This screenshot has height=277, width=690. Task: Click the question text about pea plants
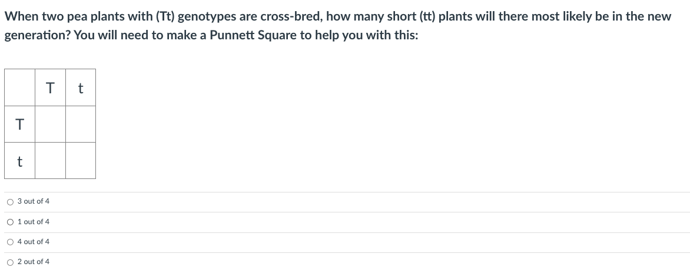pos(337,26)
